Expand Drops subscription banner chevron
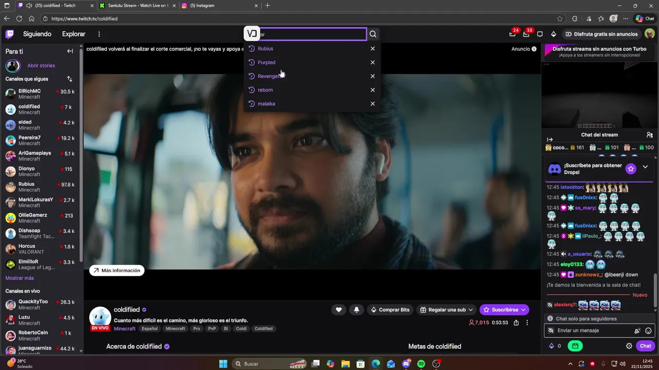This screenshot has height=370, width=659. pos(645,168)
